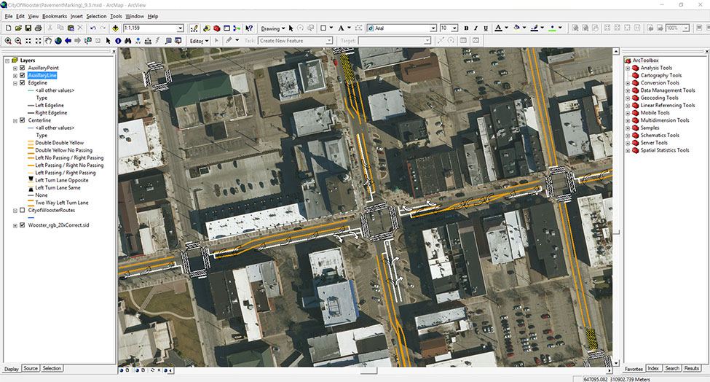Image resolution: width=710 pixels, height=382 pixels.
Task: Select the Pan hand tool
Action: point(48,41)
